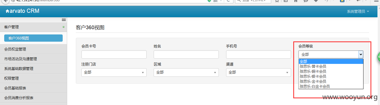Open the 客户360视图 sidebar item
Viewport: 380px width, 105px height.
33,38
